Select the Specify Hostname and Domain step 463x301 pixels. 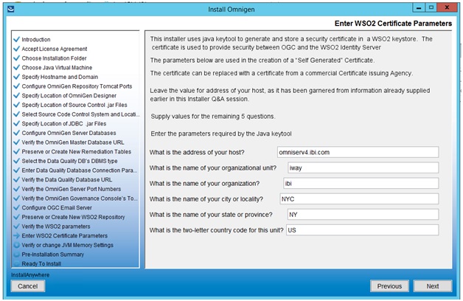pos(60,77)
